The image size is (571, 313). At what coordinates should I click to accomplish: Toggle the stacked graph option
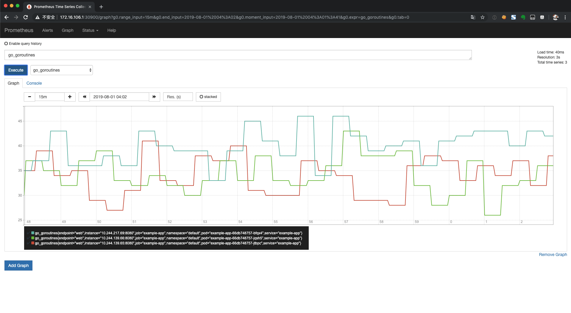pos(208,97)
